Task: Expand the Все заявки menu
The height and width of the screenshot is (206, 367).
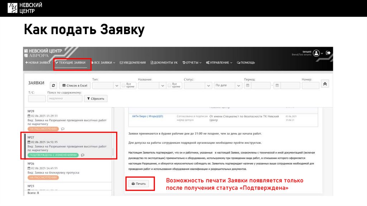Action: (x=103, y=62)
